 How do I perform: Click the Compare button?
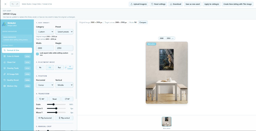(143, 22)
